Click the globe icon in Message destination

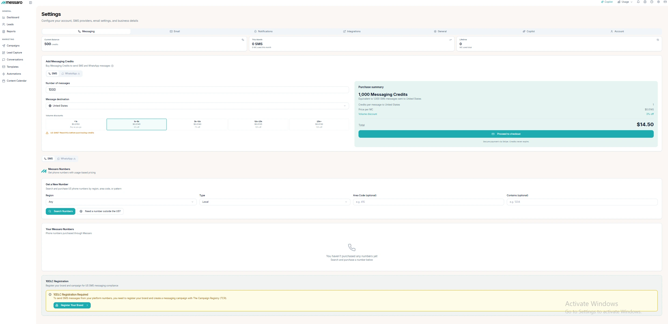pyautogui.click(x=50, y=106)
